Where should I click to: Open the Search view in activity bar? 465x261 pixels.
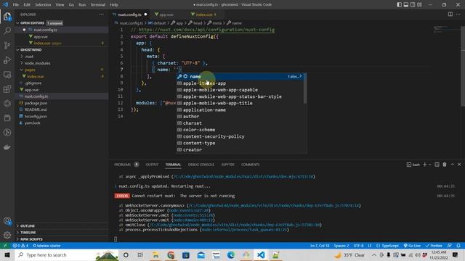(x=7, y=30)
